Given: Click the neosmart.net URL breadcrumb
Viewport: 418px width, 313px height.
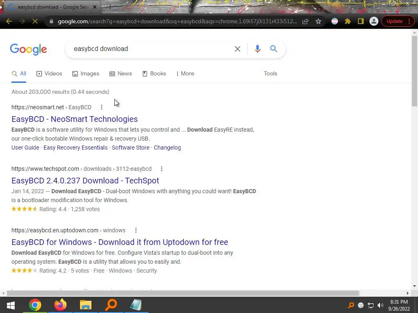Looking at the screenshot, I should pyautogui.click(x=51, y=107).
